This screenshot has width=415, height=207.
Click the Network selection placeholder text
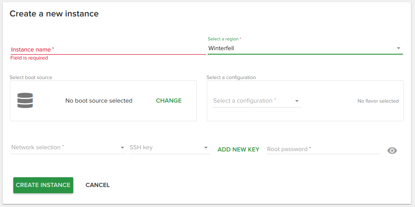tap(38, 147)
